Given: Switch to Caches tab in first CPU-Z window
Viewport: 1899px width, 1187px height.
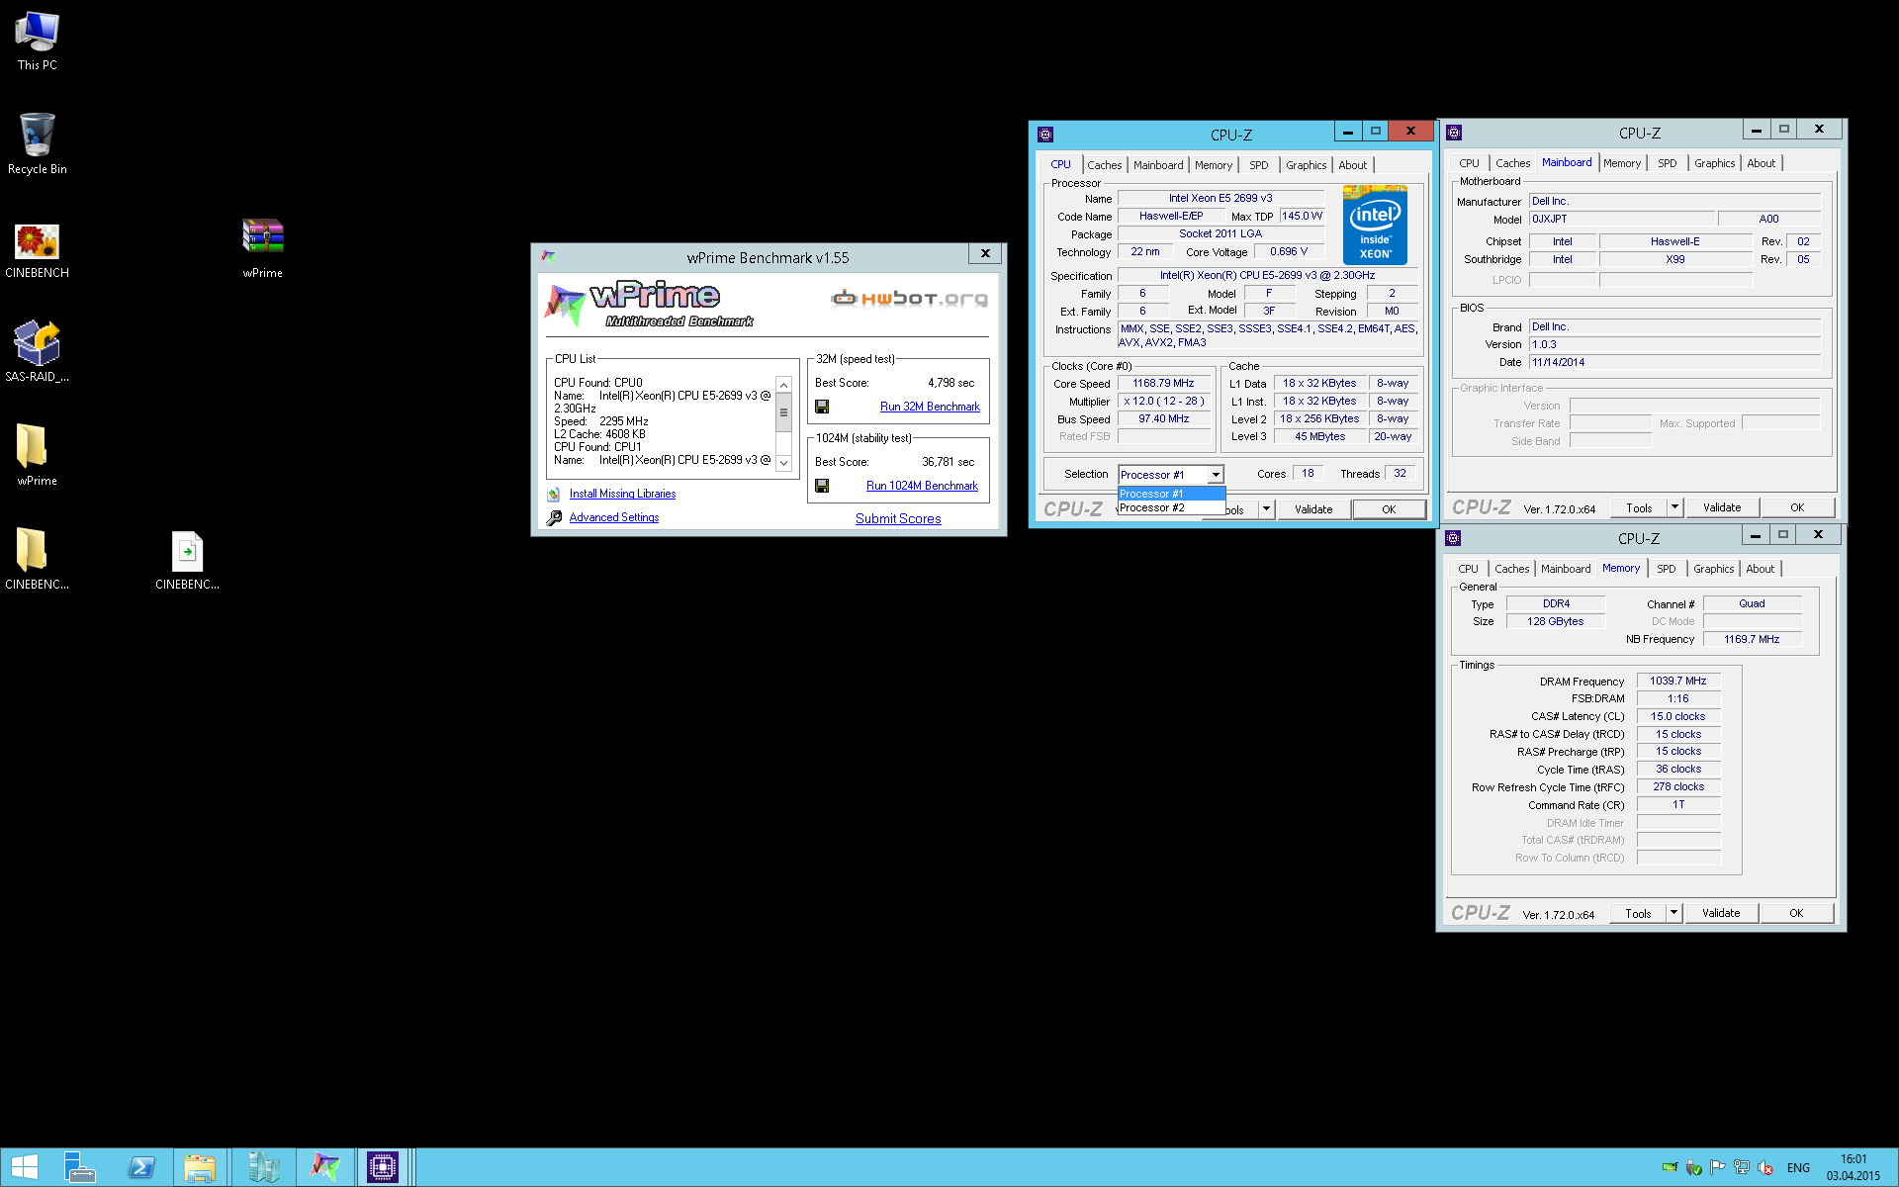Looking at the screenshot, I should click(1105, 165).
